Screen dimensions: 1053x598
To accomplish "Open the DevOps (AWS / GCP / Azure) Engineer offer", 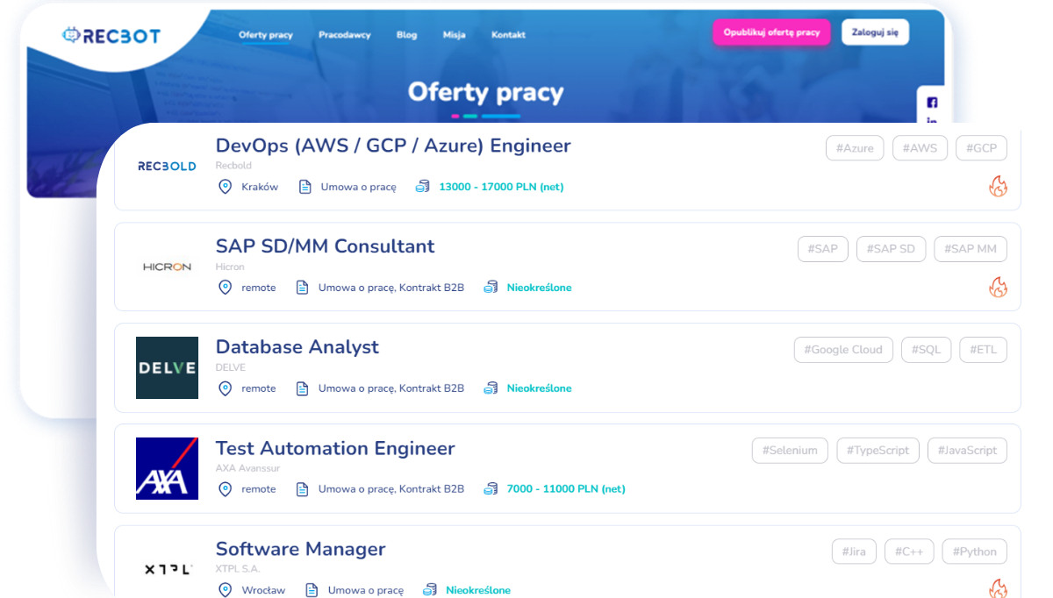I will [x=393, y=146].
